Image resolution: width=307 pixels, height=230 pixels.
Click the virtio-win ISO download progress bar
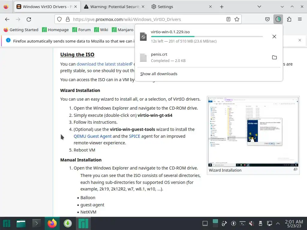click(207, 37)
